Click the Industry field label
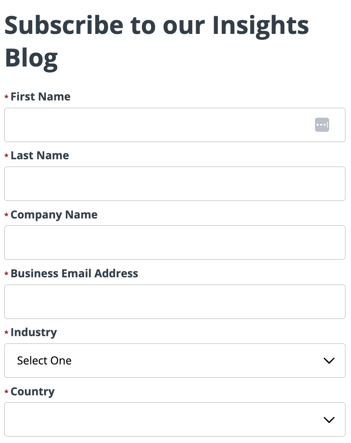351x443 pixels. click(33, 332)
